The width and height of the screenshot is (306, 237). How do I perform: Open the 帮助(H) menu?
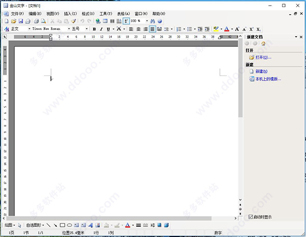pos(159,14)
